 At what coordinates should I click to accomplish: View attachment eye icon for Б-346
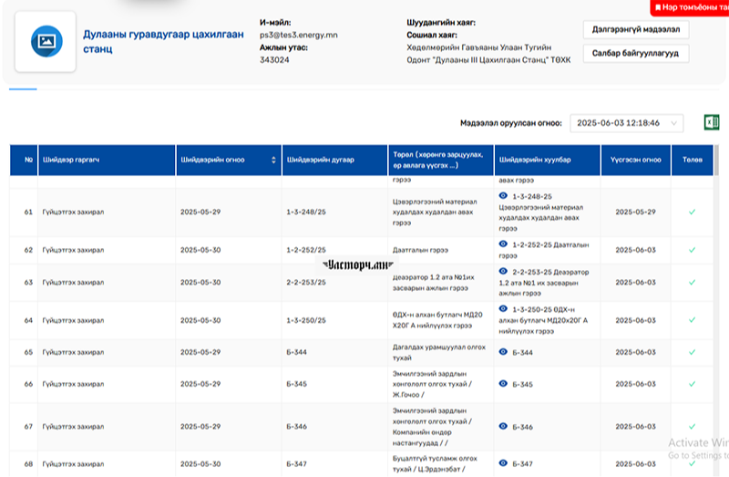[503, 426]
